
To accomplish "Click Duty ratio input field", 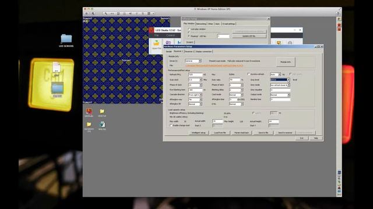I will coord(234,80).
